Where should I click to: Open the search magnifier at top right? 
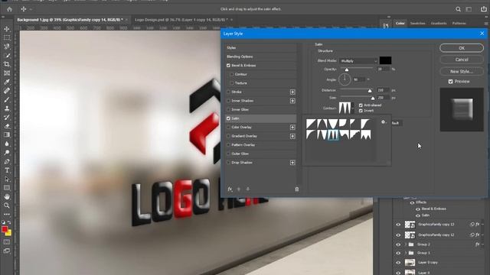(458, 9)
